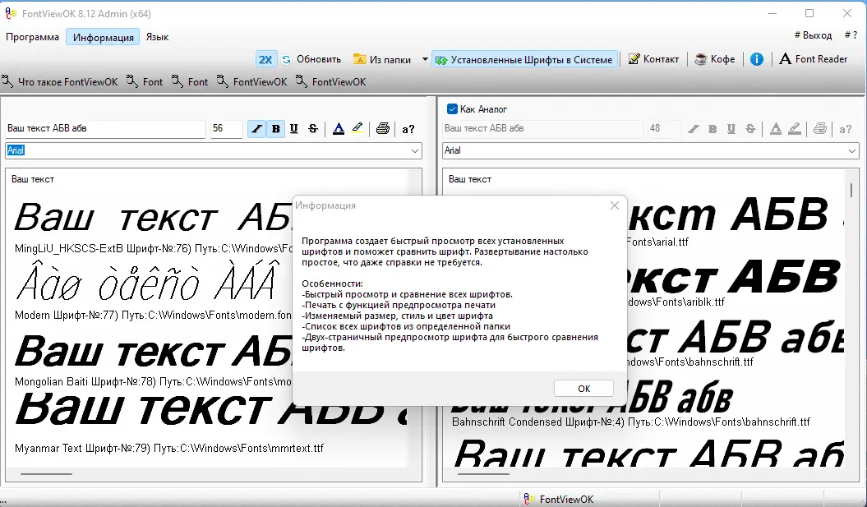Click disabled underline icon in right pane
This screenshot has height=507, width=867.
[731, 129]
